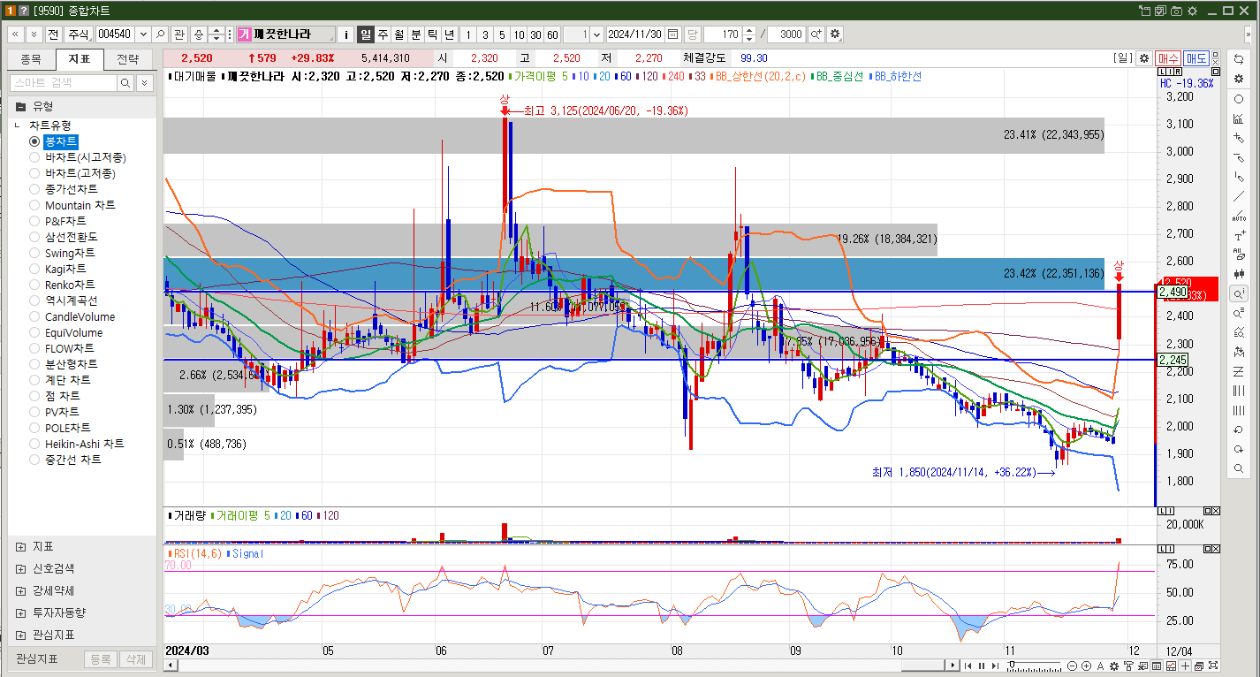Select the CandleVolume radio option
The image size is (1260, 677).
pos(34,316)
